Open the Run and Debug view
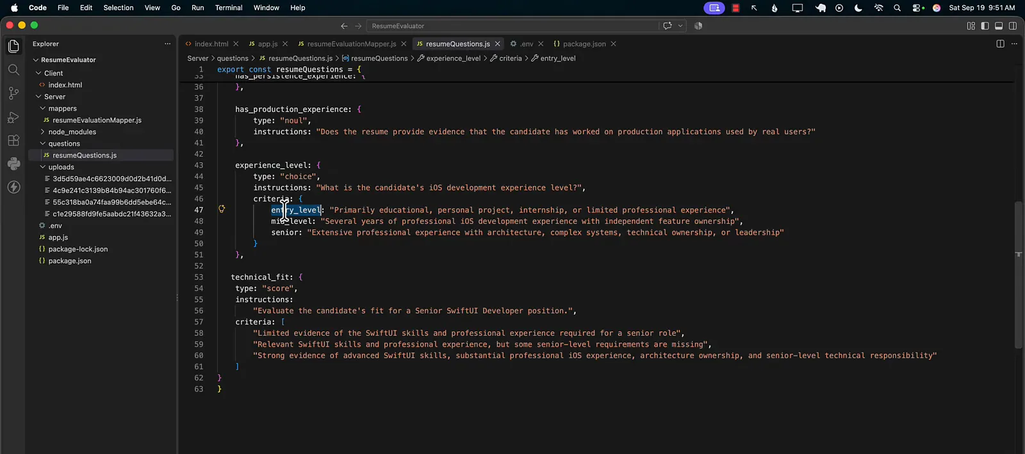The image size is (1025, 454). [x=13, y=117]
